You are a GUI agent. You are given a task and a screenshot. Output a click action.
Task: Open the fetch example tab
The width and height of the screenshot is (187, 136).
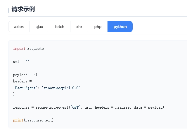[x=60, y=27]
